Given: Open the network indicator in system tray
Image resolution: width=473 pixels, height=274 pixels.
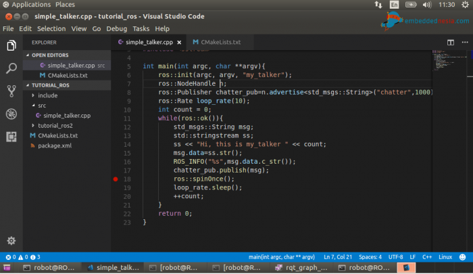Looking at the screenshot, I should click(378, 5).
